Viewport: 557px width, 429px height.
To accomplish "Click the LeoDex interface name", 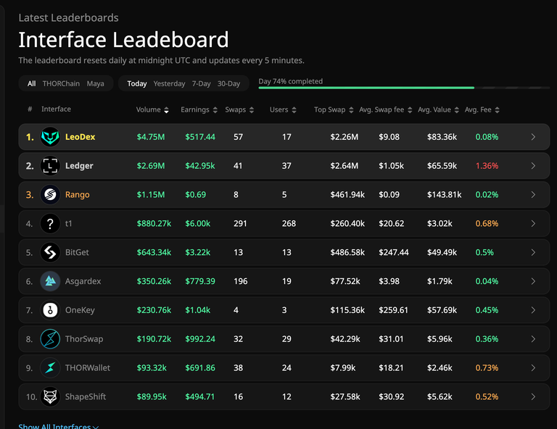I will pyautogui.click(x=81, y=137).
